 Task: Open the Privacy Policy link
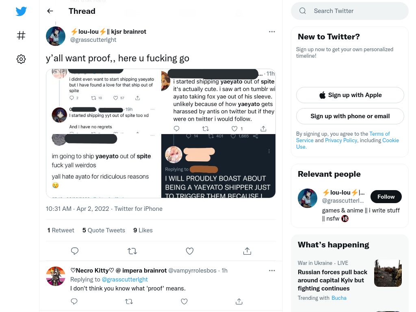[341, 140]
